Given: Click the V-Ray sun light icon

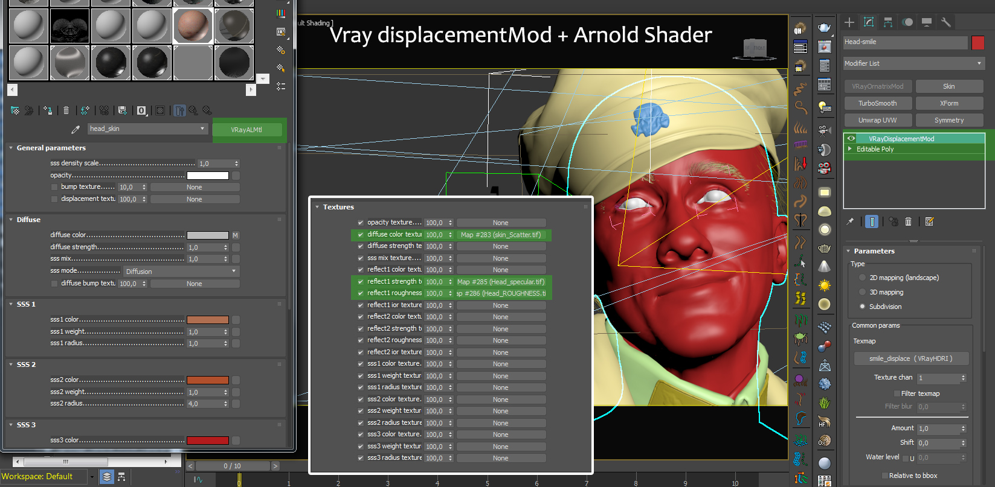Looking at the screenshot, I should pos(824,285).
